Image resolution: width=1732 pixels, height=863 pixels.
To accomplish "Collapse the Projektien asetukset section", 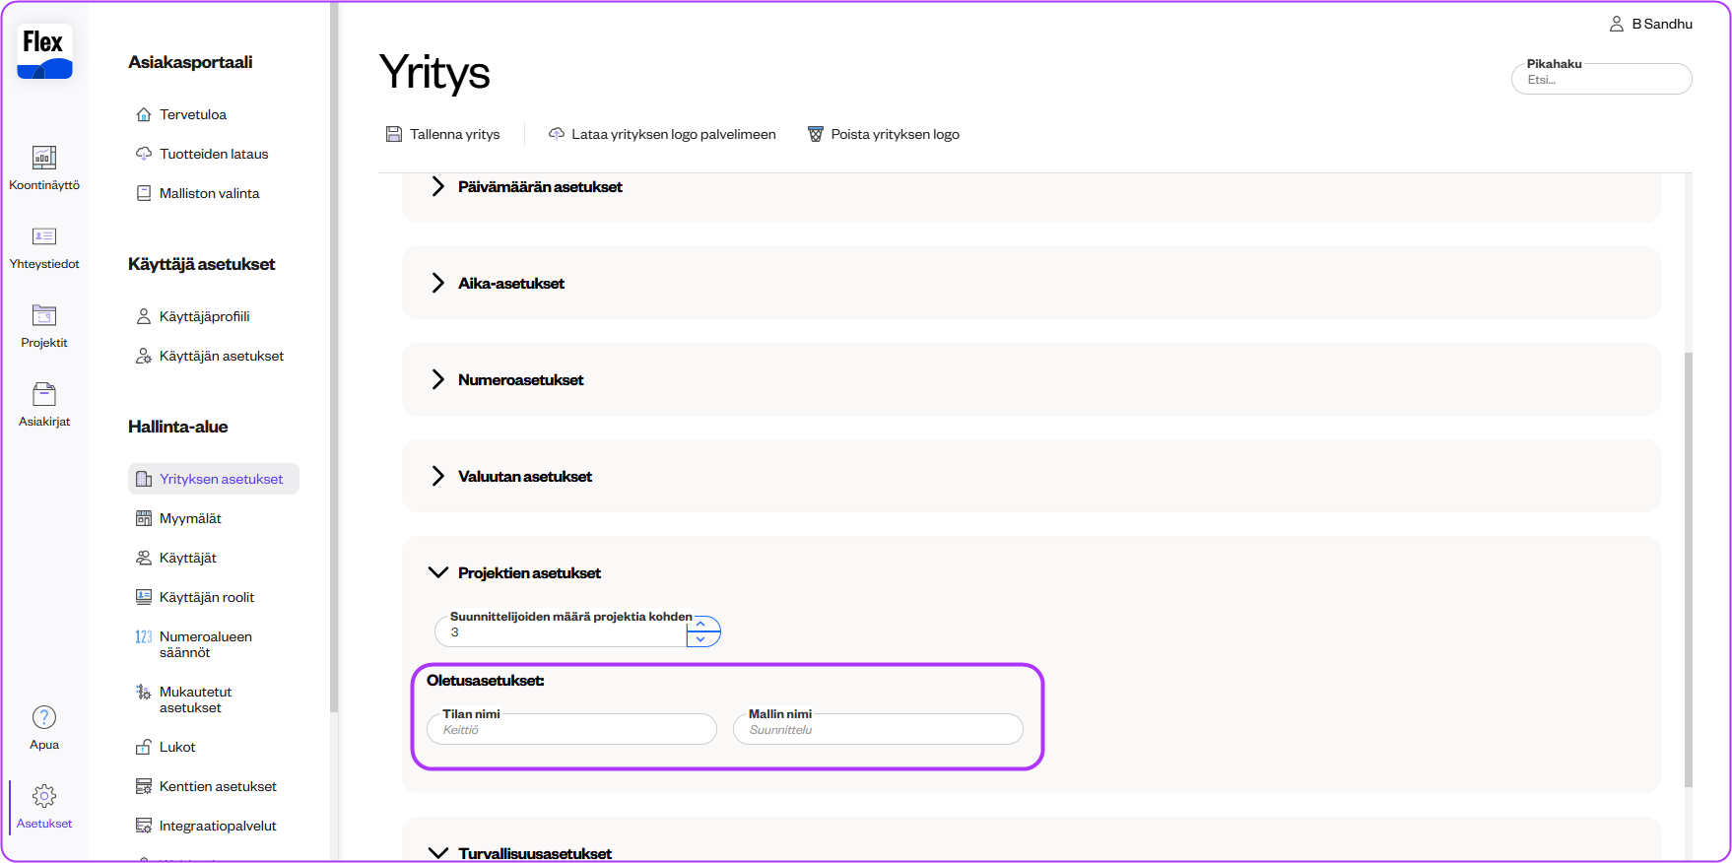I will point(438,572).
